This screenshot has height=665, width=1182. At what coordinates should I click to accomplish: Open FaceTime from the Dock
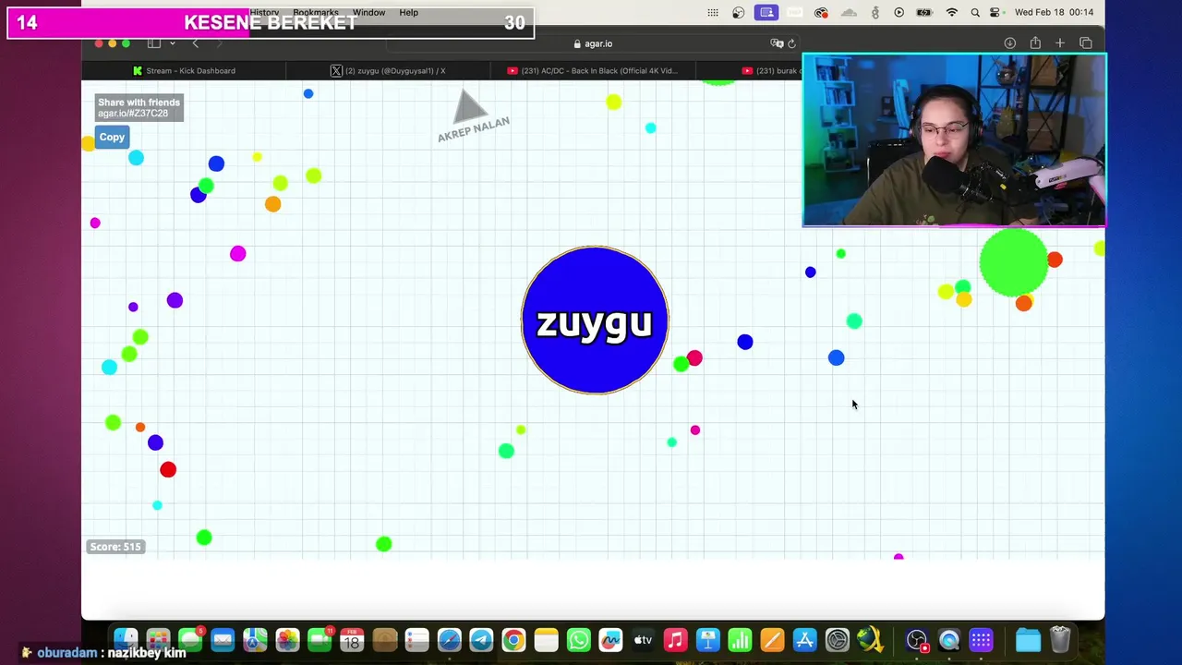(x=320, y=639)
